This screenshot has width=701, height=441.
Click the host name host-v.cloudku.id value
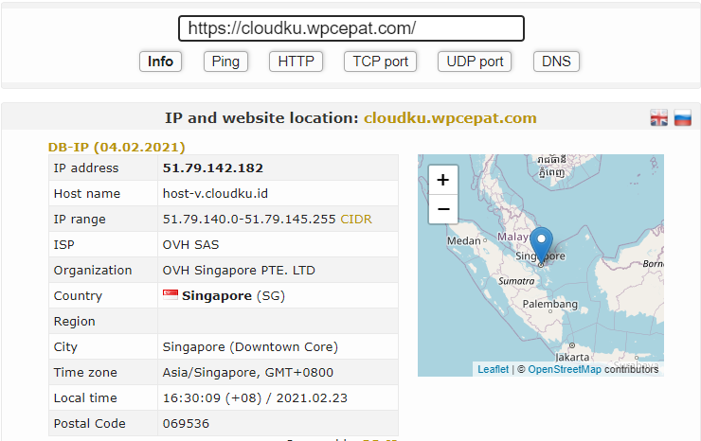215,193
